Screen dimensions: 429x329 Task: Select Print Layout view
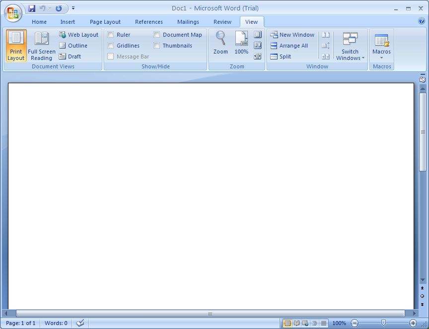click(x=16, y=46)
